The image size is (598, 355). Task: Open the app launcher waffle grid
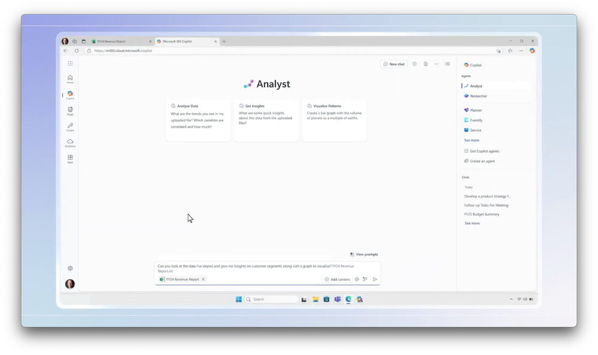click(x=70, y=63)
